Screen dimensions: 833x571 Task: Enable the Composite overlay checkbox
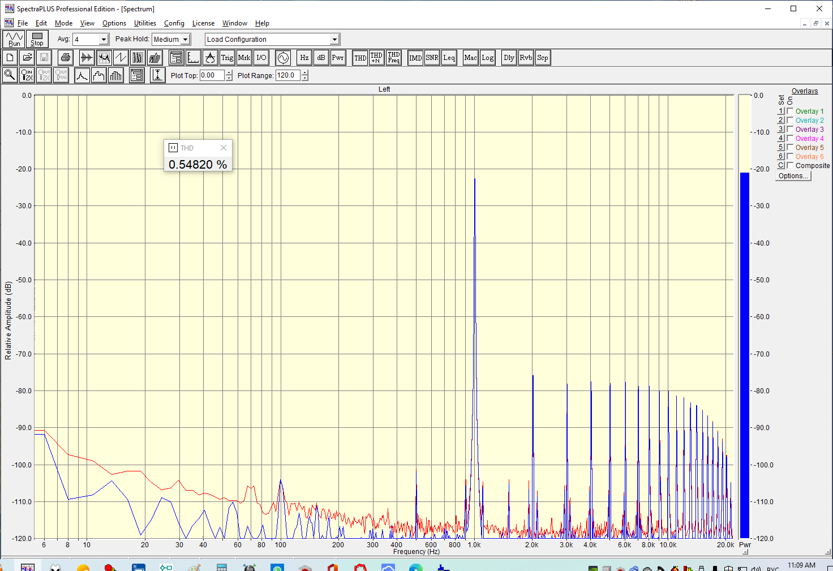tap(790, 165)
